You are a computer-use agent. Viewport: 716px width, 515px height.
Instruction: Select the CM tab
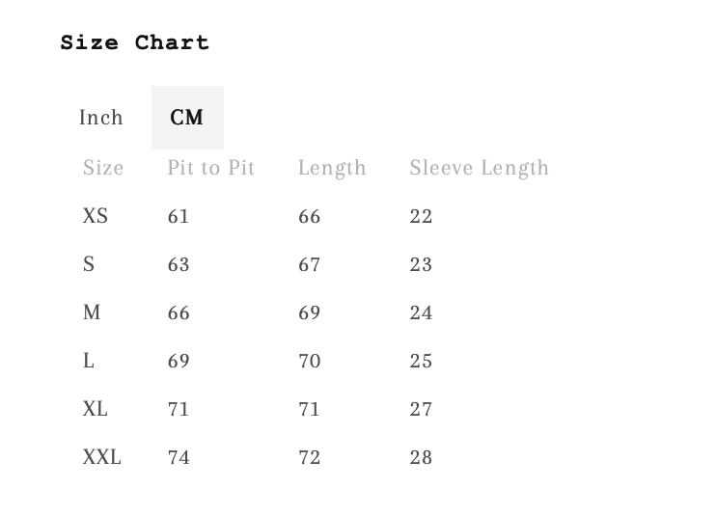tap(187, 118)
